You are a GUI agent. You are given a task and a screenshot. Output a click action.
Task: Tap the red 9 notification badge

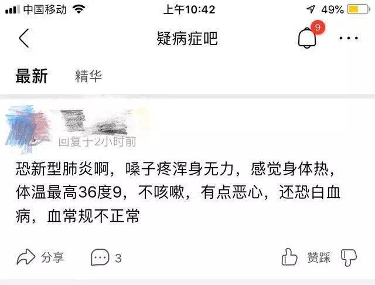318,27
